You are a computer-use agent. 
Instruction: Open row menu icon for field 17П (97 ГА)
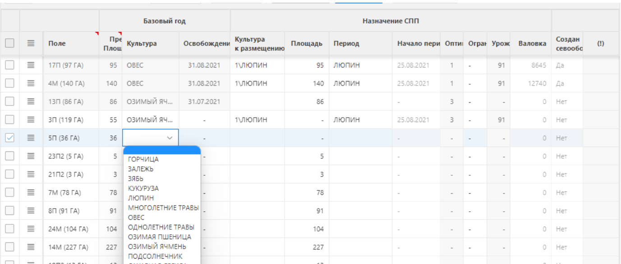pos(31,65)
